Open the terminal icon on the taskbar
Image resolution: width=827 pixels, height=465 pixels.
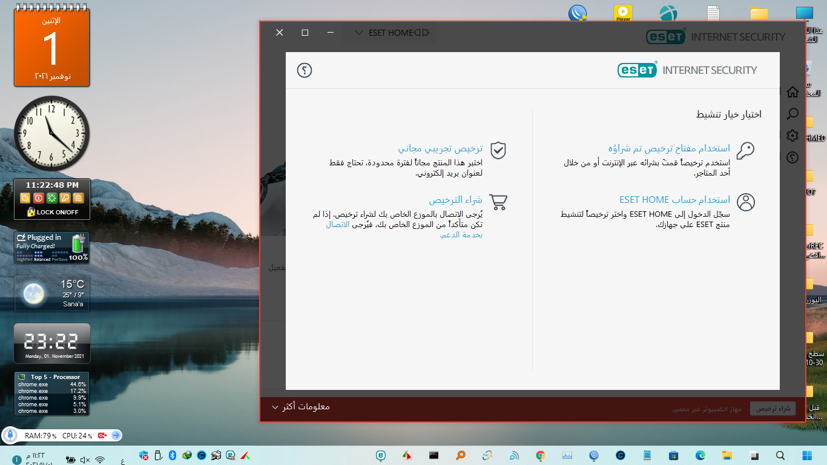pos(434,455)
